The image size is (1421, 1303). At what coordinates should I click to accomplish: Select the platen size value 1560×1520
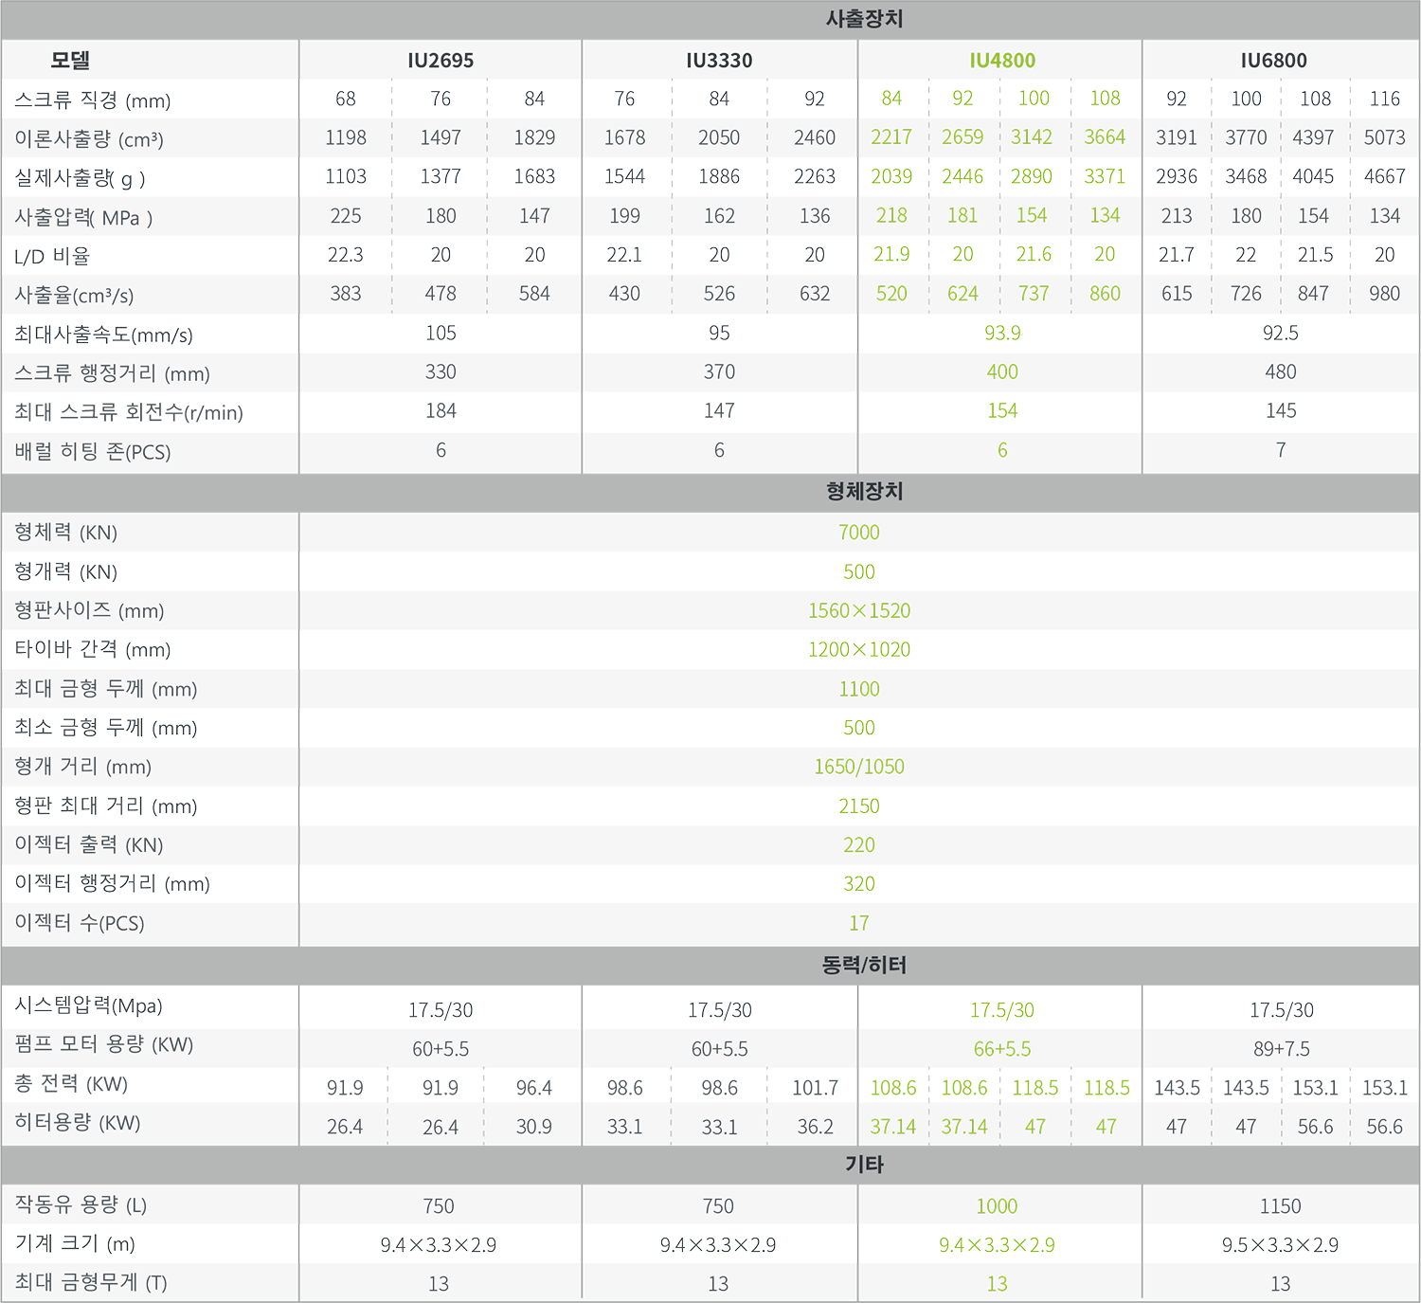pos(859,610)
